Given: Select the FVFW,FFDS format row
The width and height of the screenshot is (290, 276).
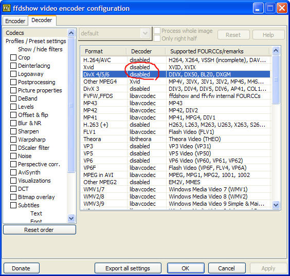Looking at the screenshot, I should pyautogui.click(x=176, y=96).
